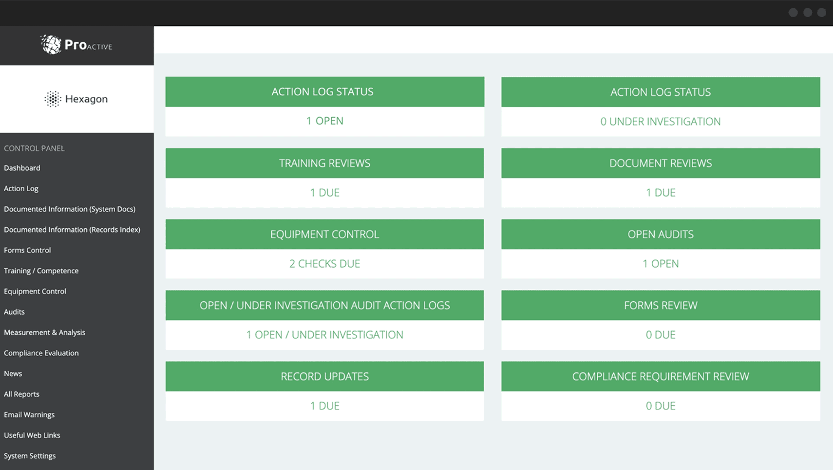
Task: Open the Dashboard menu item
Action: (x=22, y=168)
